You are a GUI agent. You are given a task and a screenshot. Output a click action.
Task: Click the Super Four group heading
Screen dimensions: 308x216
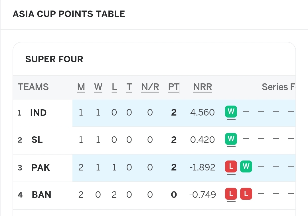(54, 59)
